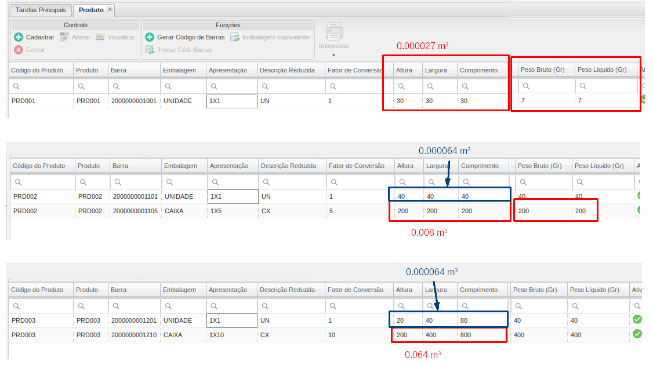Select Altura value 20 in PRD003 UNIDADE row
Viewport: 653px width, 365px height.
[408, 320]
